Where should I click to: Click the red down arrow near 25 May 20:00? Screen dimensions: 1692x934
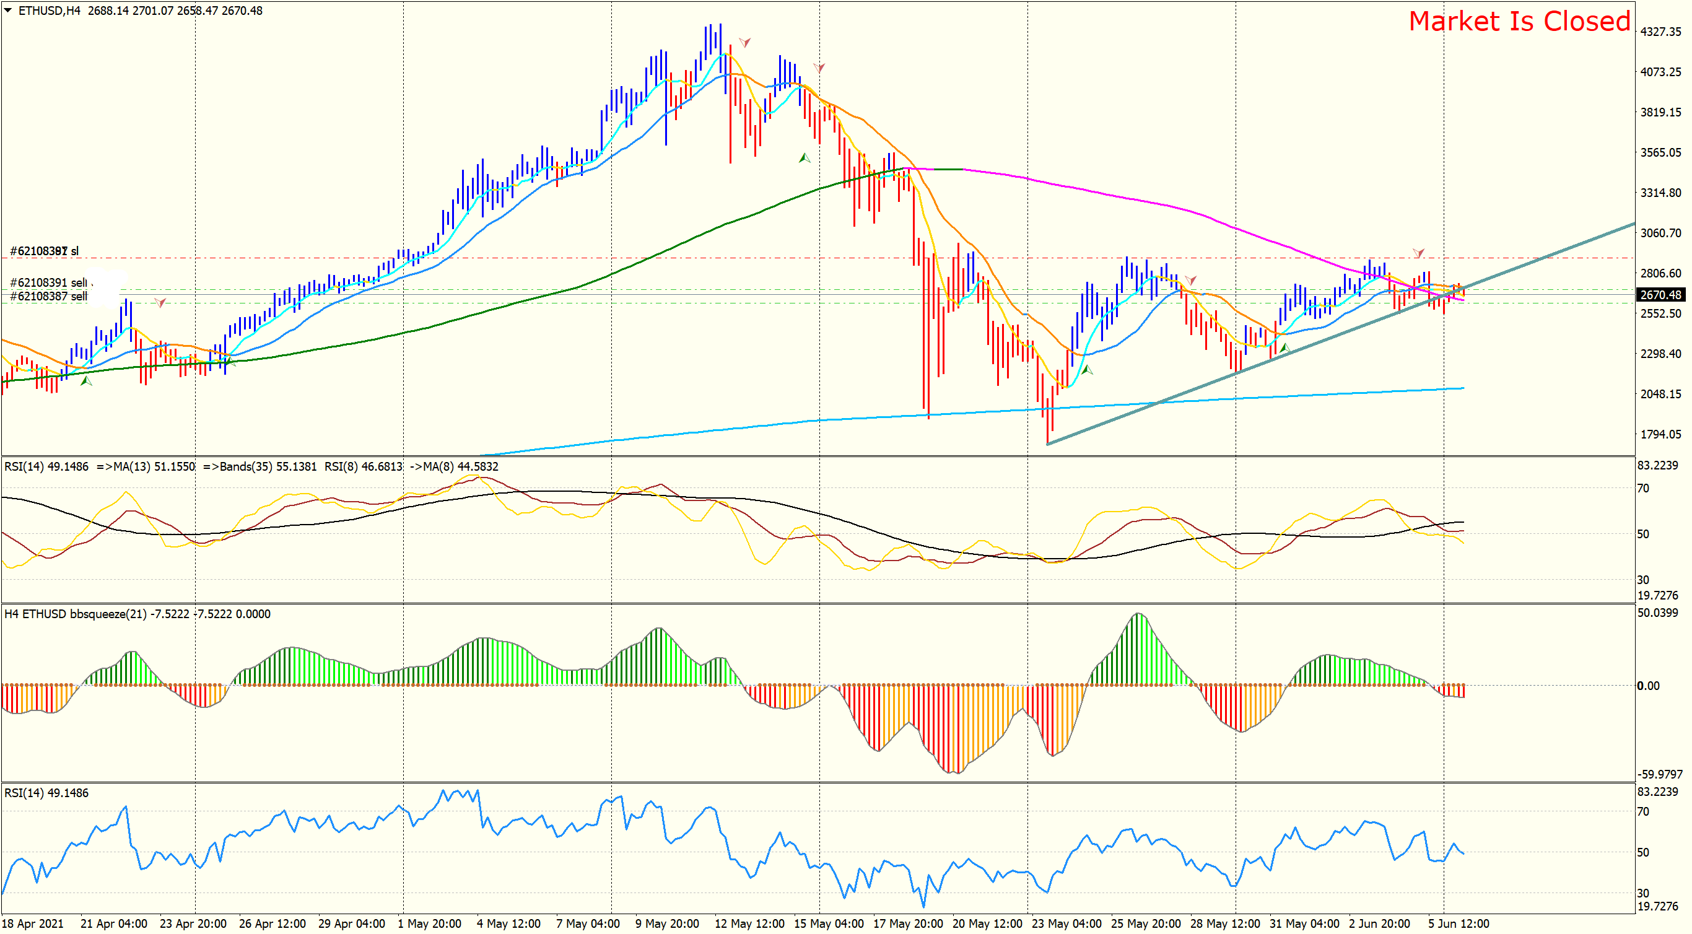point(1190,281)
